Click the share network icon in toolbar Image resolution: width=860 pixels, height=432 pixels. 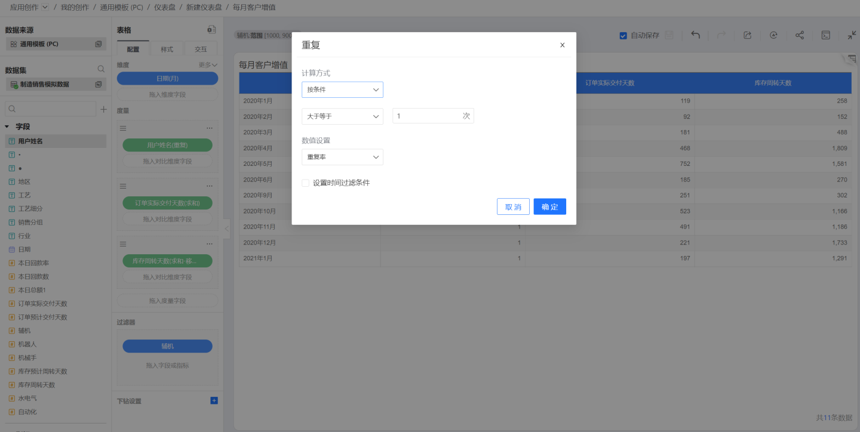click(799, 35)
